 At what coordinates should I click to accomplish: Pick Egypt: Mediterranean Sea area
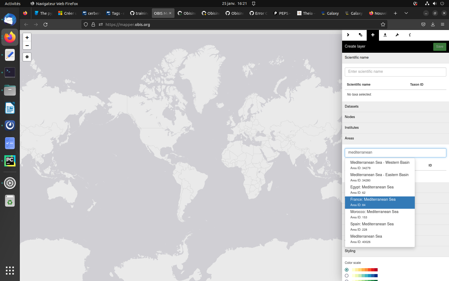pos(380,190)
